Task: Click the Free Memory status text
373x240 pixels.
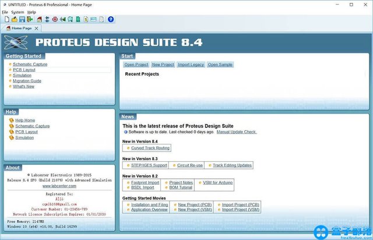Action: click(26, 222)
